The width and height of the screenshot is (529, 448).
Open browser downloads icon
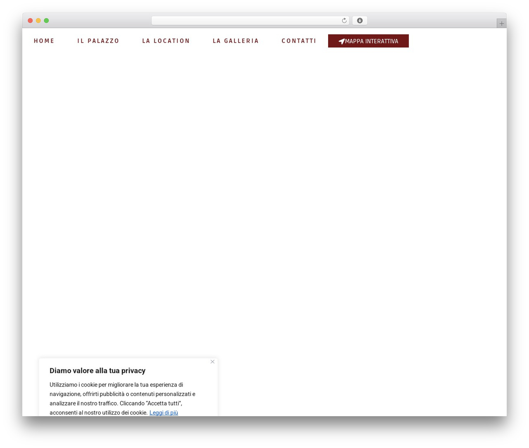(x=360, y=21)
